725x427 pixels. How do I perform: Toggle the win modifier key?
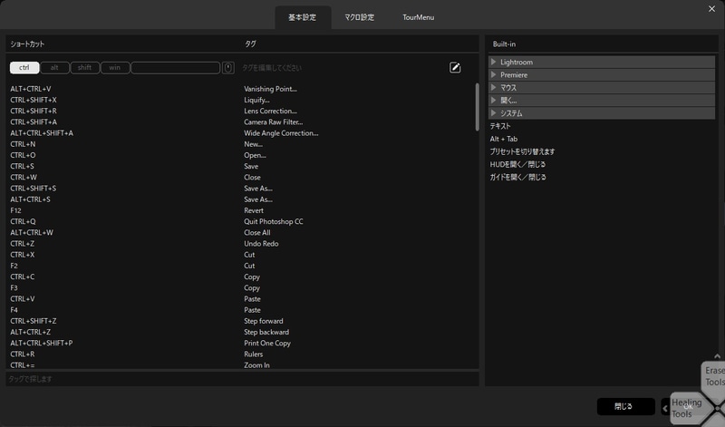tap(115, 68)
